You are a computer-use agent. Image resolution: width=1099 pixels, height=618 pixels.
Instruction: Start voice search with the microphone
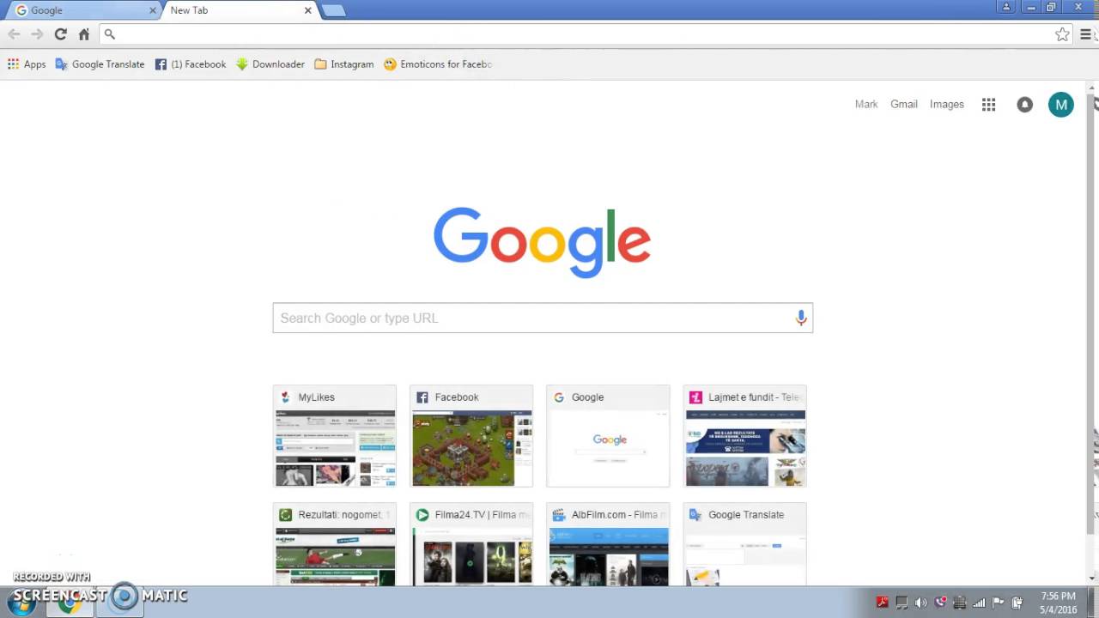[801, 318]
